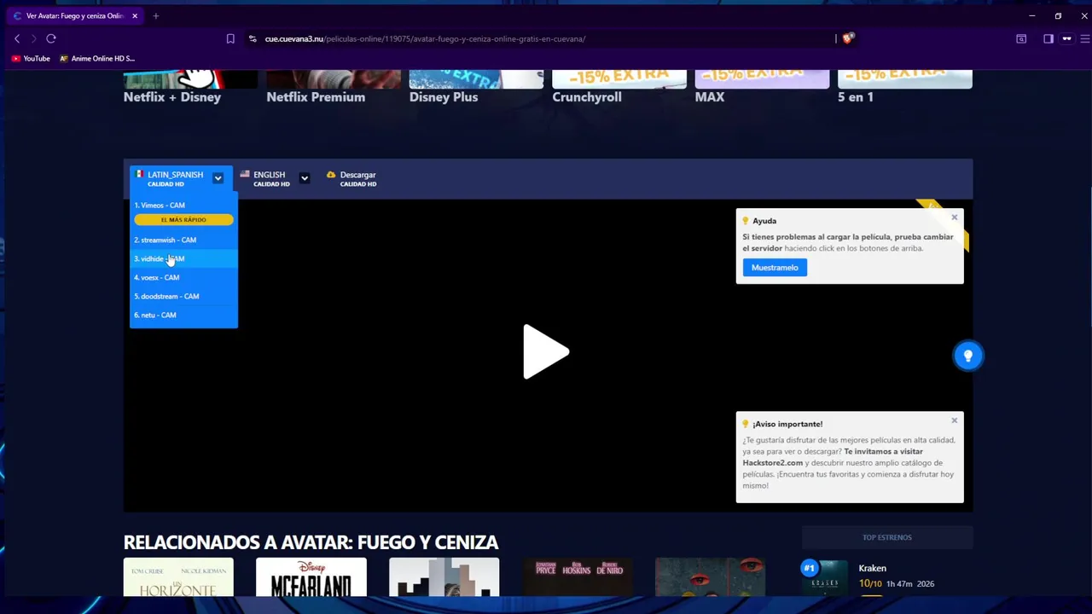Viewport: 1092px width, 614px height.
Task: Close the ¡Aviso importante! notice
Action: click(955, 420)
